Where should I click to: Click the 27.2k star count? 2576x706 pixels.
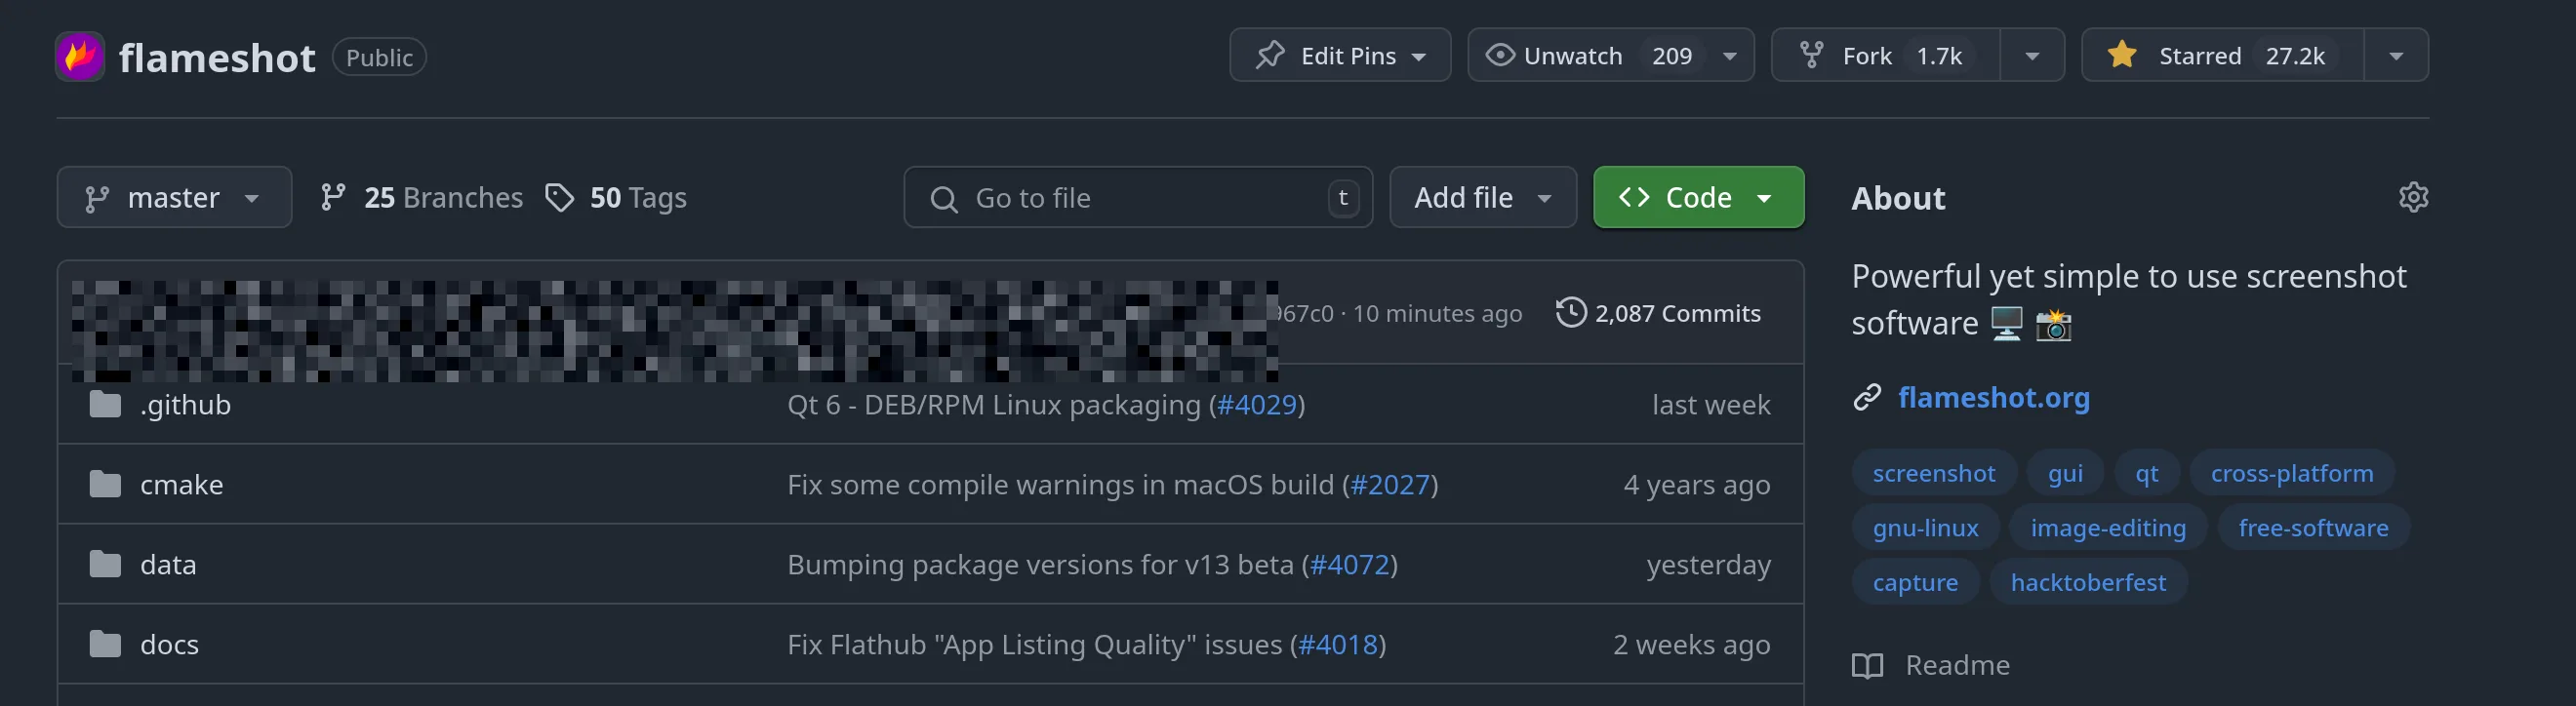coord(2295,56)
